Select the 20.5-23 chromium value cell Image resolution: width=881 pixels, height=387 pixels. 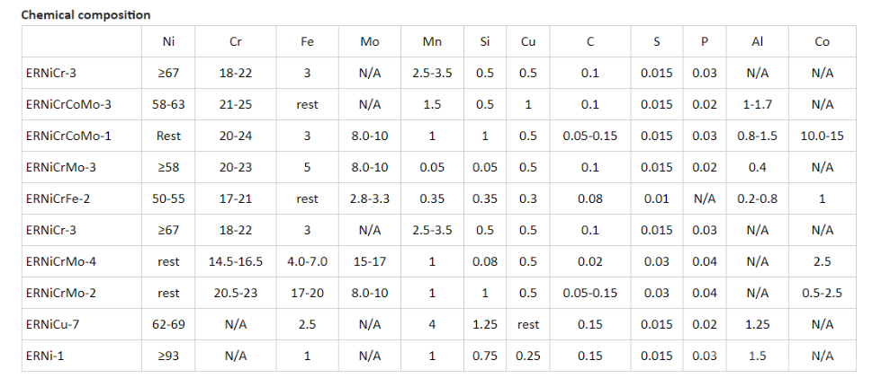point(235,293)
